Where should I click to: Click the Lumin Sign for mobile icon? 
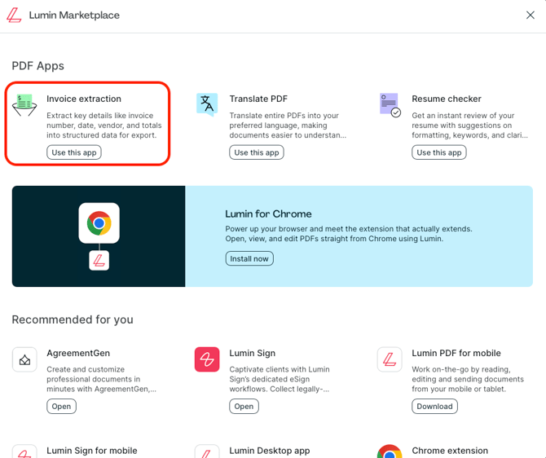click(24, 451)
